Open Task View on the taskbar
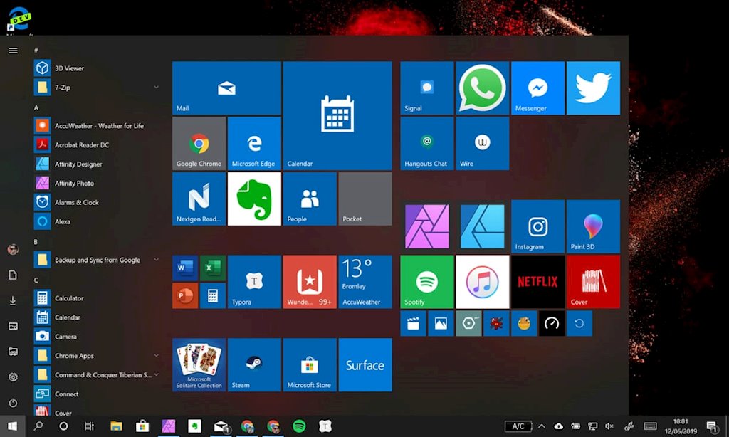The height and width of the screenshot is (437, 729). click(89, 426)
